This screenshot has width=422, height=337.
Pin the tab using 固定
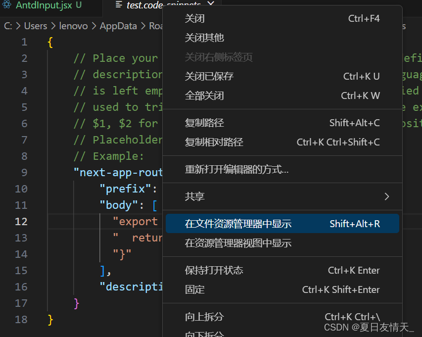tap(195, 289)
